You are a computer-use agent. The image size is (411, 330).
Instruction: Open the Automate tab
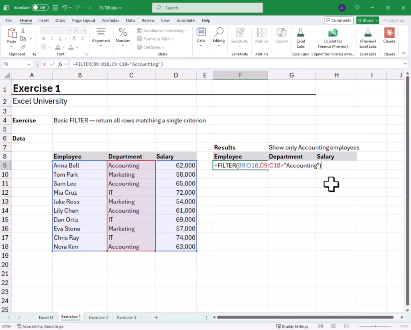(x=185, y=20)
